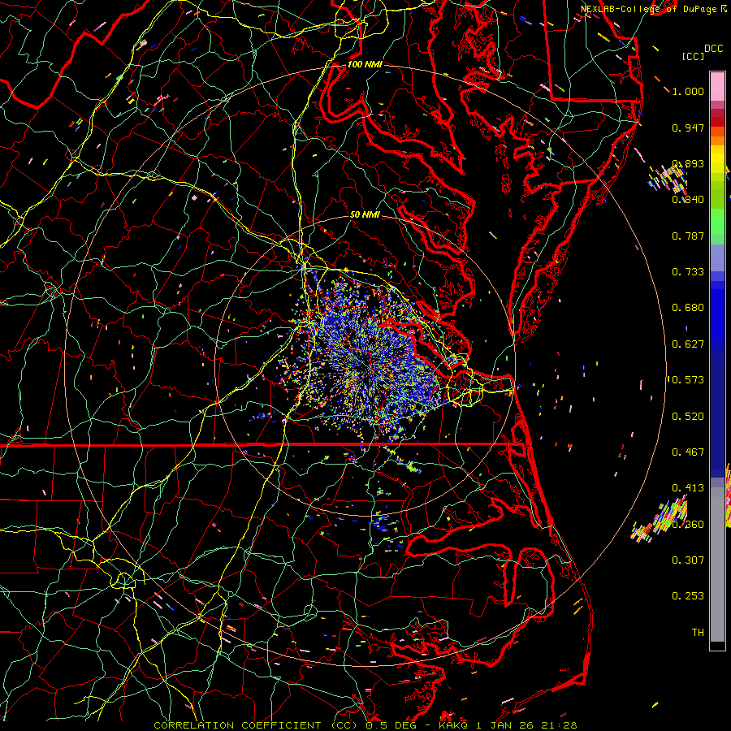731x731 pixels.
Task: Click the Correlation Coefficient caption at the bottom
Action: (365, 725)
